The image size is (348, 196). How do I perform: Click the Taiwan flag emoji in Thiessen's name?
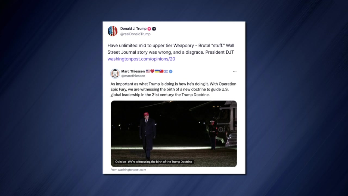point(161,71)
